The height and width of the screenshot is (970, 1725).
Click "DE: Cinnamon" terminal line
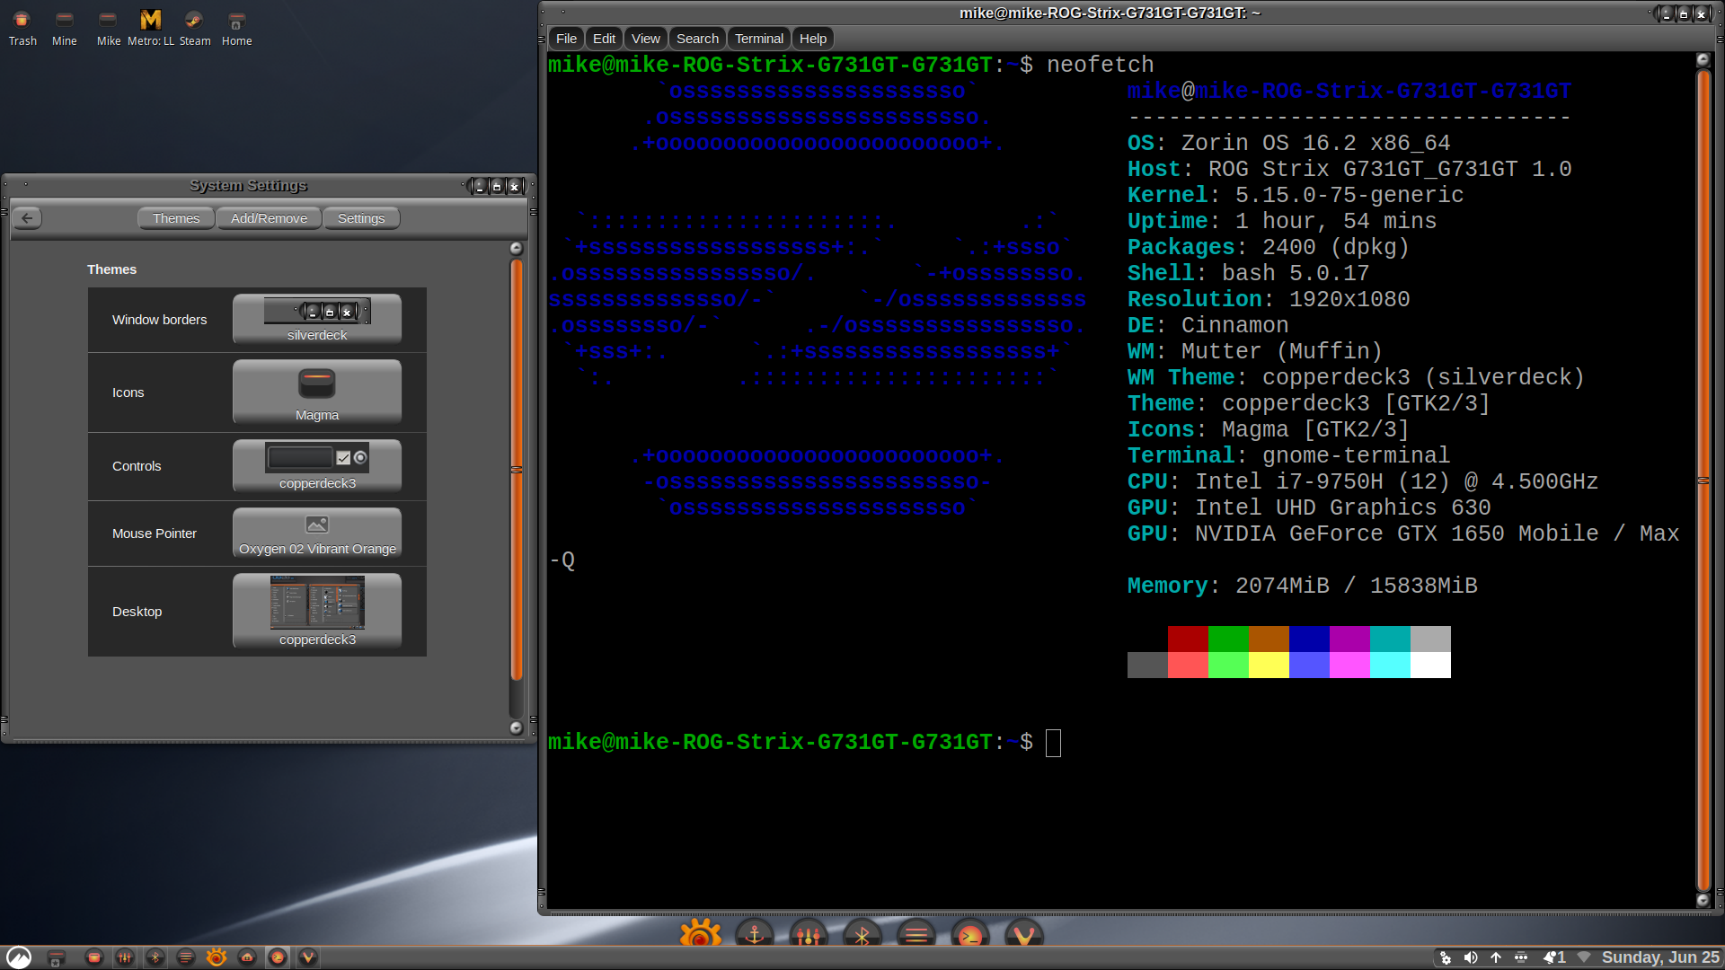(1207, 325)
